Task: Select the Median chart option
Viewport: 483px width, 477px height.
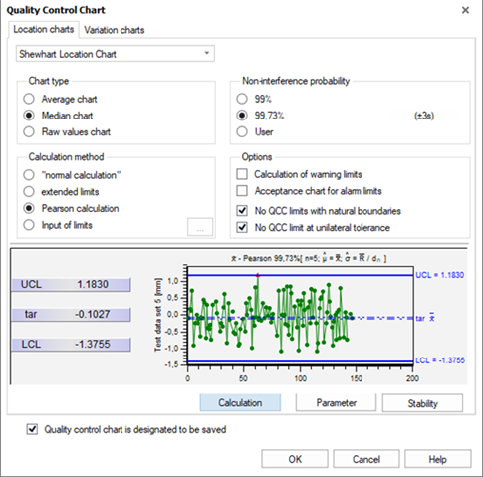Action: click(x=29, y=116)
